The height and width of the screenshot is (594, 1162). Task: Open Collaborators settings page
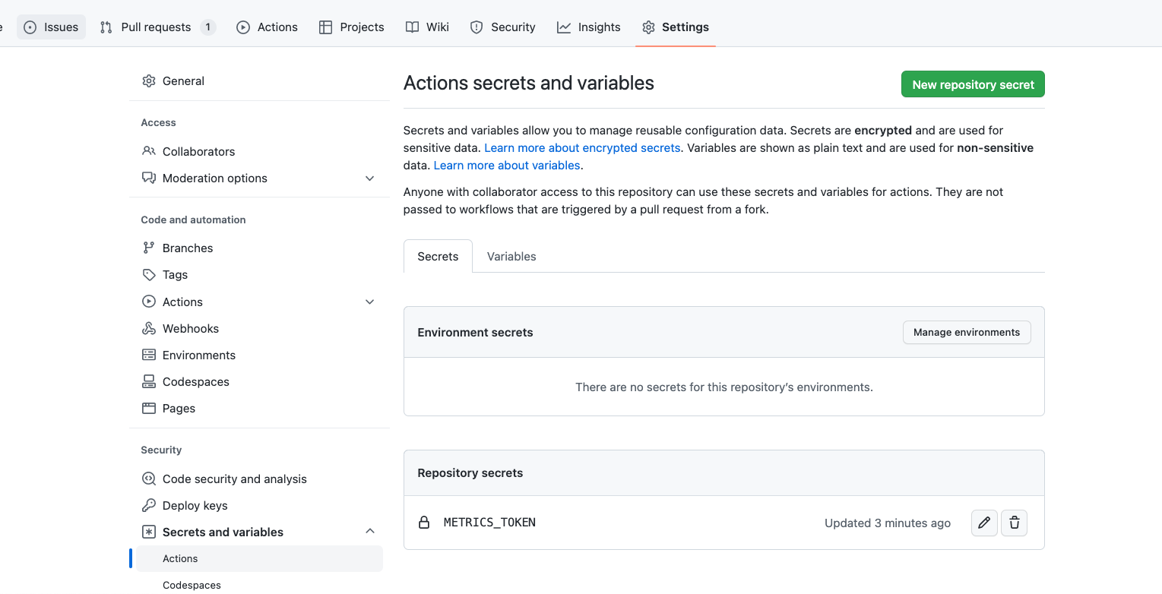259,151
